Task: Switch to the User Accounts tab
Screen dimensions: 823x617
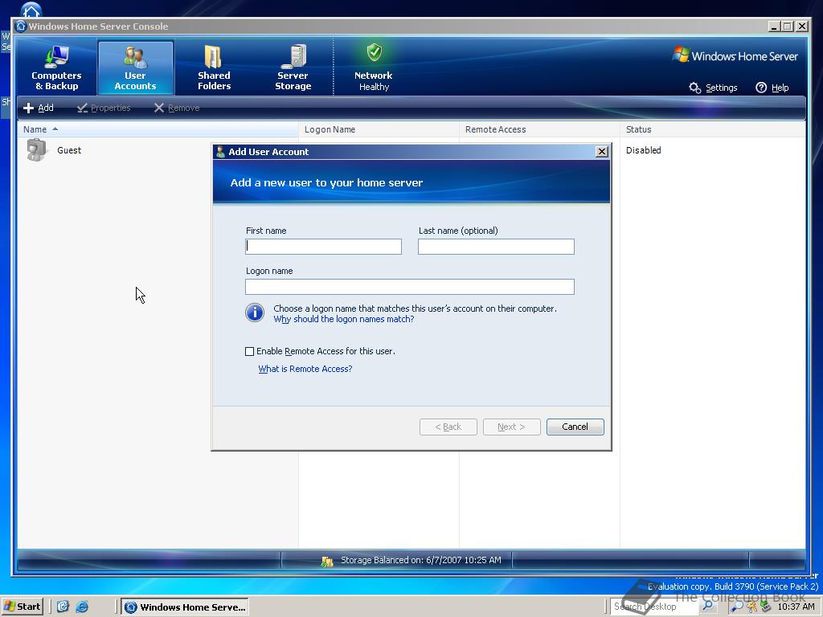Action: pos(135,68)
